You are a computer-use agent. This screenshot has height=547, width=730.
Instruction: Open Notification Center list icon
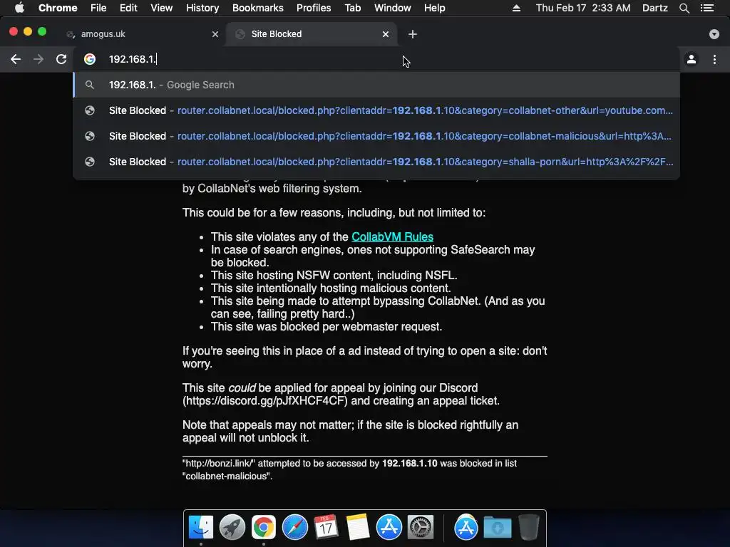[x=707, y=8]
